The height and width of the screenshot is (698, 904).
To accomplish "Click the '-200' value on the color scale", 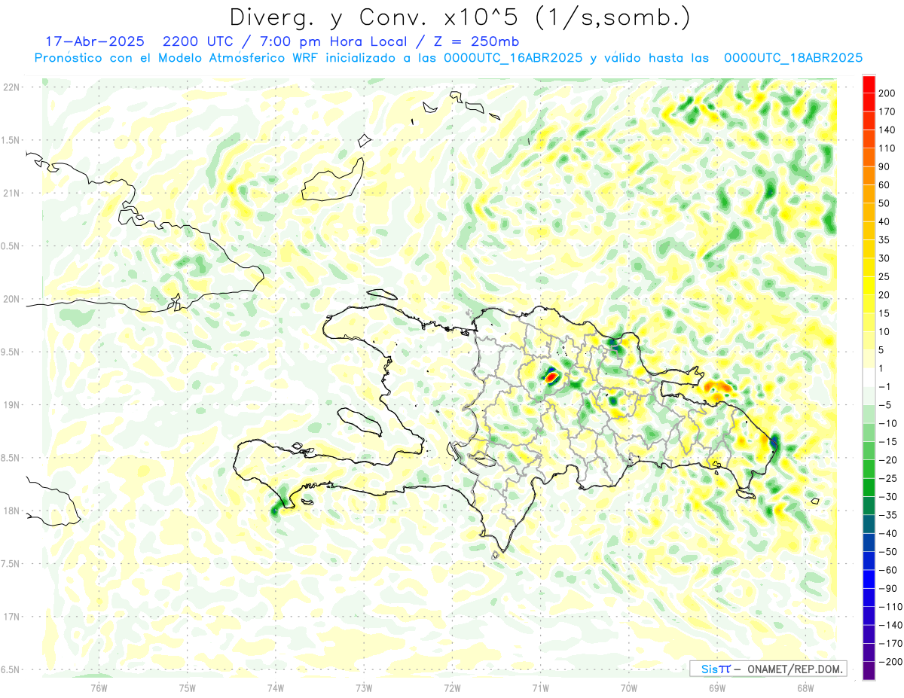I will click(890, 662).
